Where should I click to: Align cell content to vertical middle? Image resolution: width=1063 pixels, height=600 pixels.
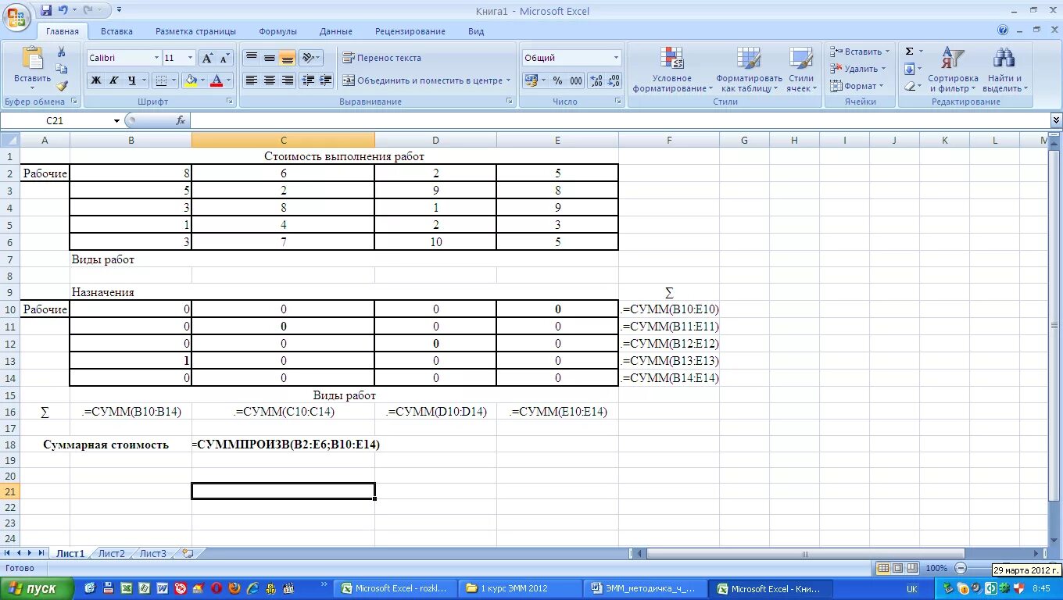tap(270, 58)
